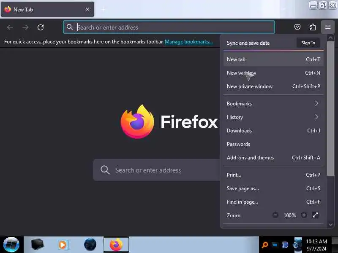The height and width of the screenshot is (253, 338).
Task: Open a New private window
Action: pos(273,86)
